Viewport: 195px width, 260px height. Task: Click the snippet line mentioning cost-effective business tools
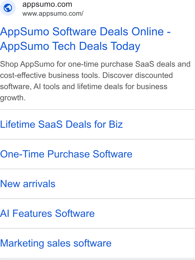(x=86, y=75)
